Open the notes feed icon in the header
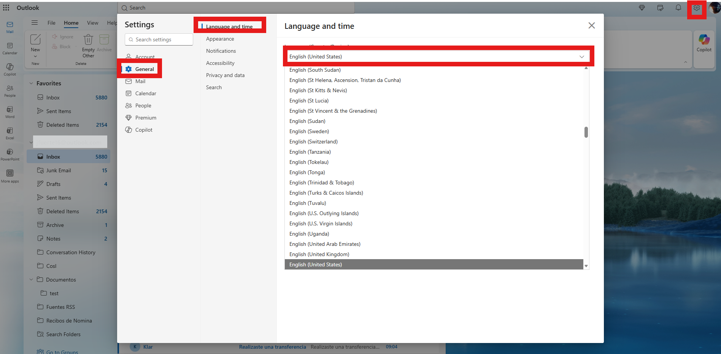Image resolution: width=721 pixels, height=354 pixels. [660, 8]
